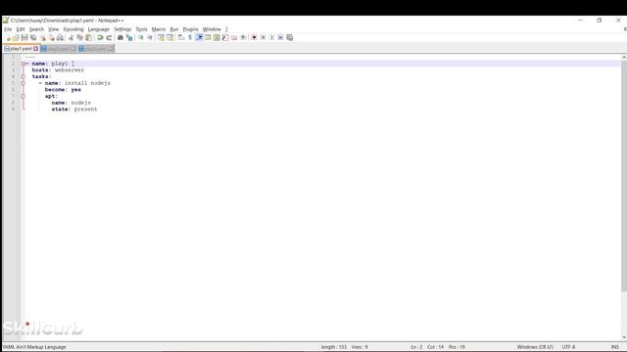Click 'Windows (CR LF)' status bar entry

click(535, 347)
